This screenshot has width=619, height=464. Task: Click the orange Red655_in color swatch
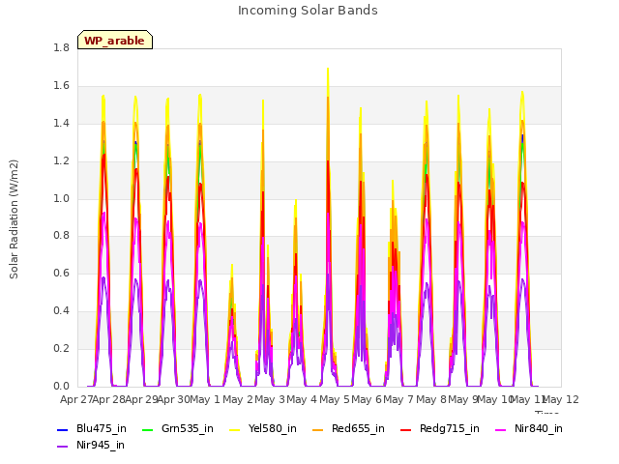click(318, 429)
